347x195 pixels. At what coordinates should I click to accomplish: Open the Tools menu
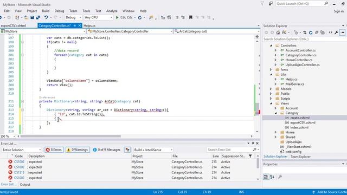[86, 11]
